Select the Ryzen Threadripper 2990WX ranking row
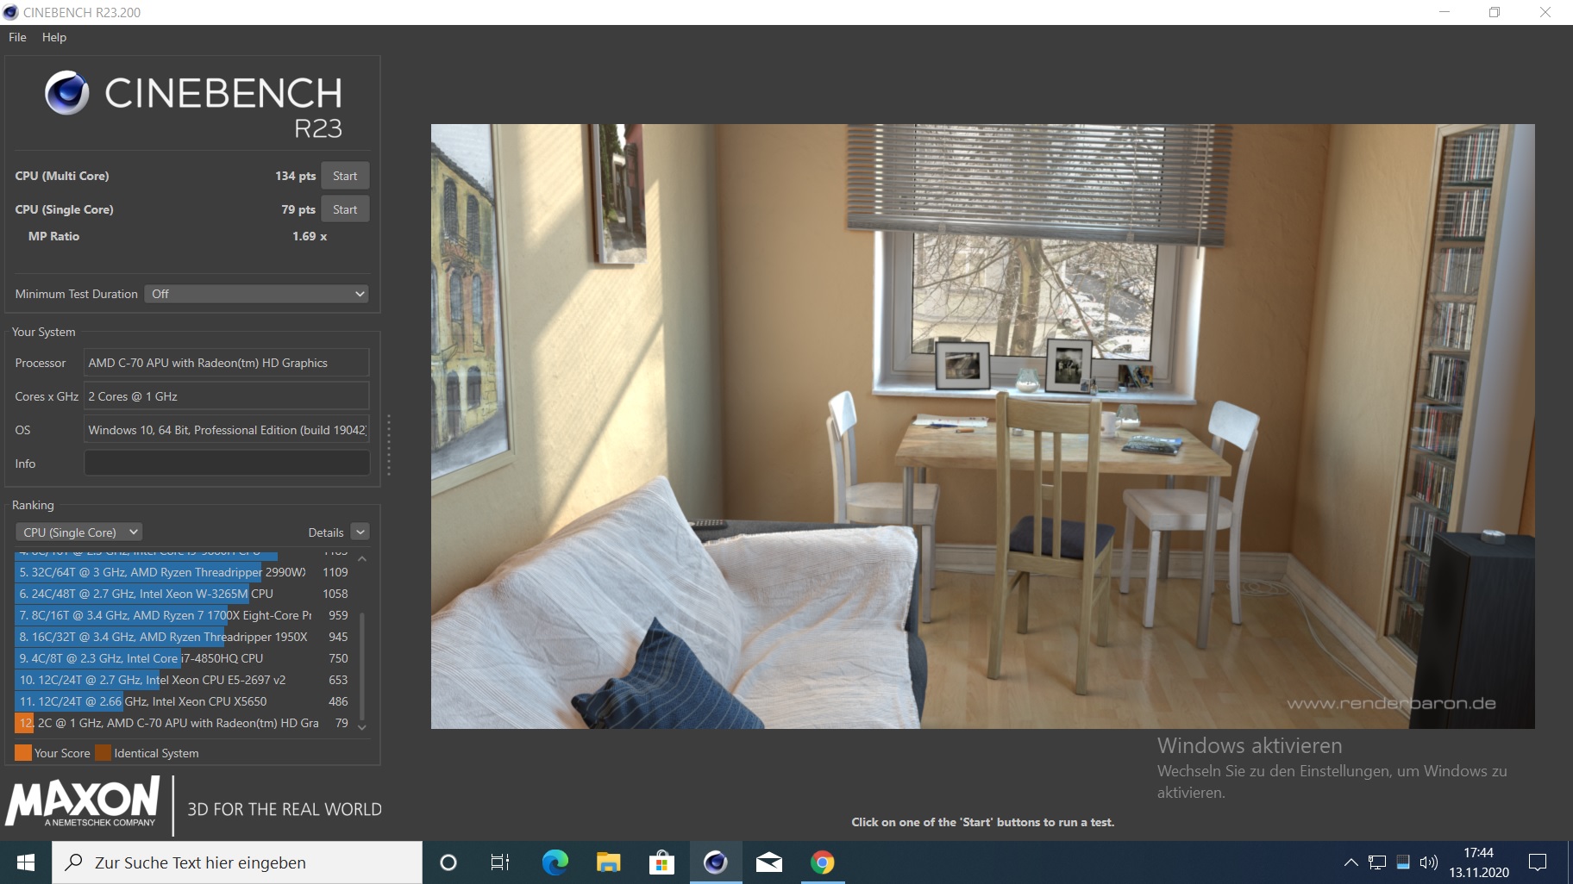This screenshot has height=884, width=1573. [182, 572]
